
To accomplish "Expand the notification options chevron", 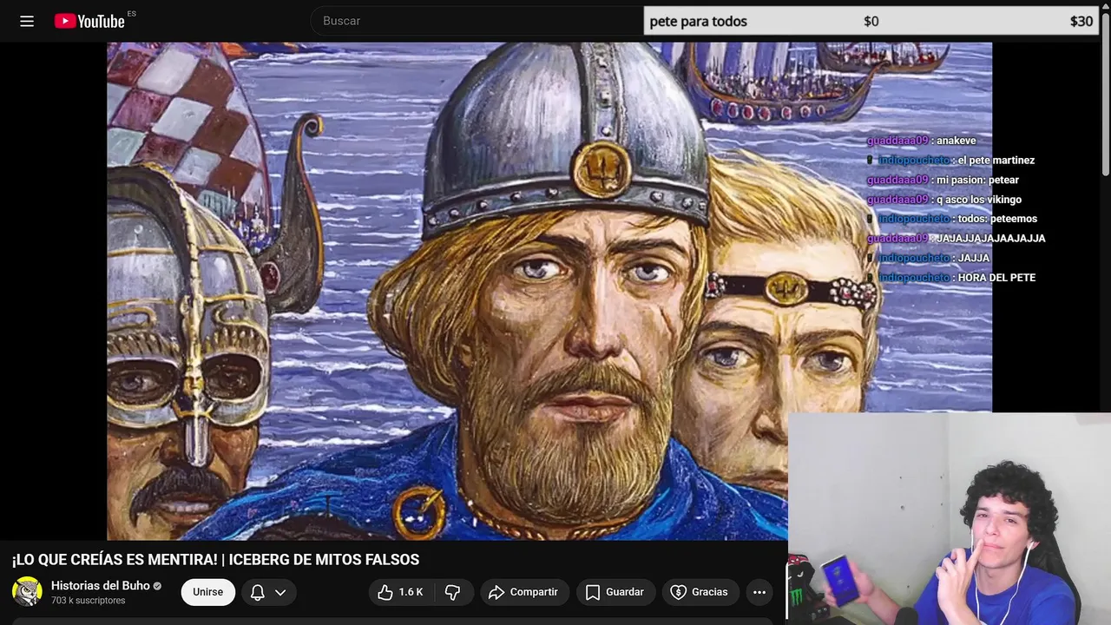I will click(x=280, y=592).
